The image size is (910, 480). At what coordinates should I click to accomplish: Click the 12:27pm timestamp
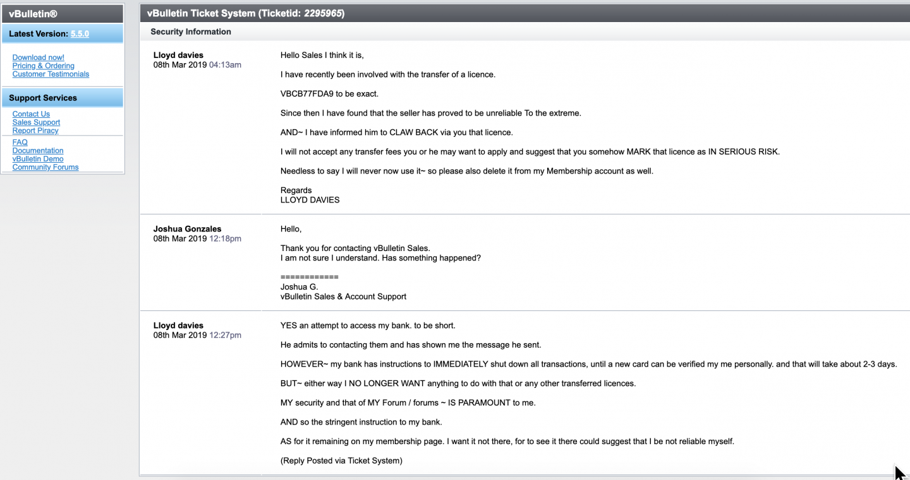tap(225, 336)
